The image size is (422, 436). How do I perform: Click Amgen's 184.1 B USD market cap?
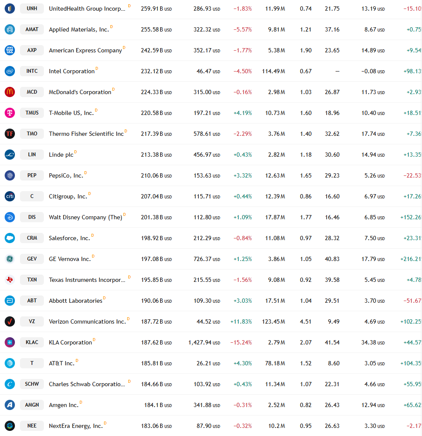158,405
